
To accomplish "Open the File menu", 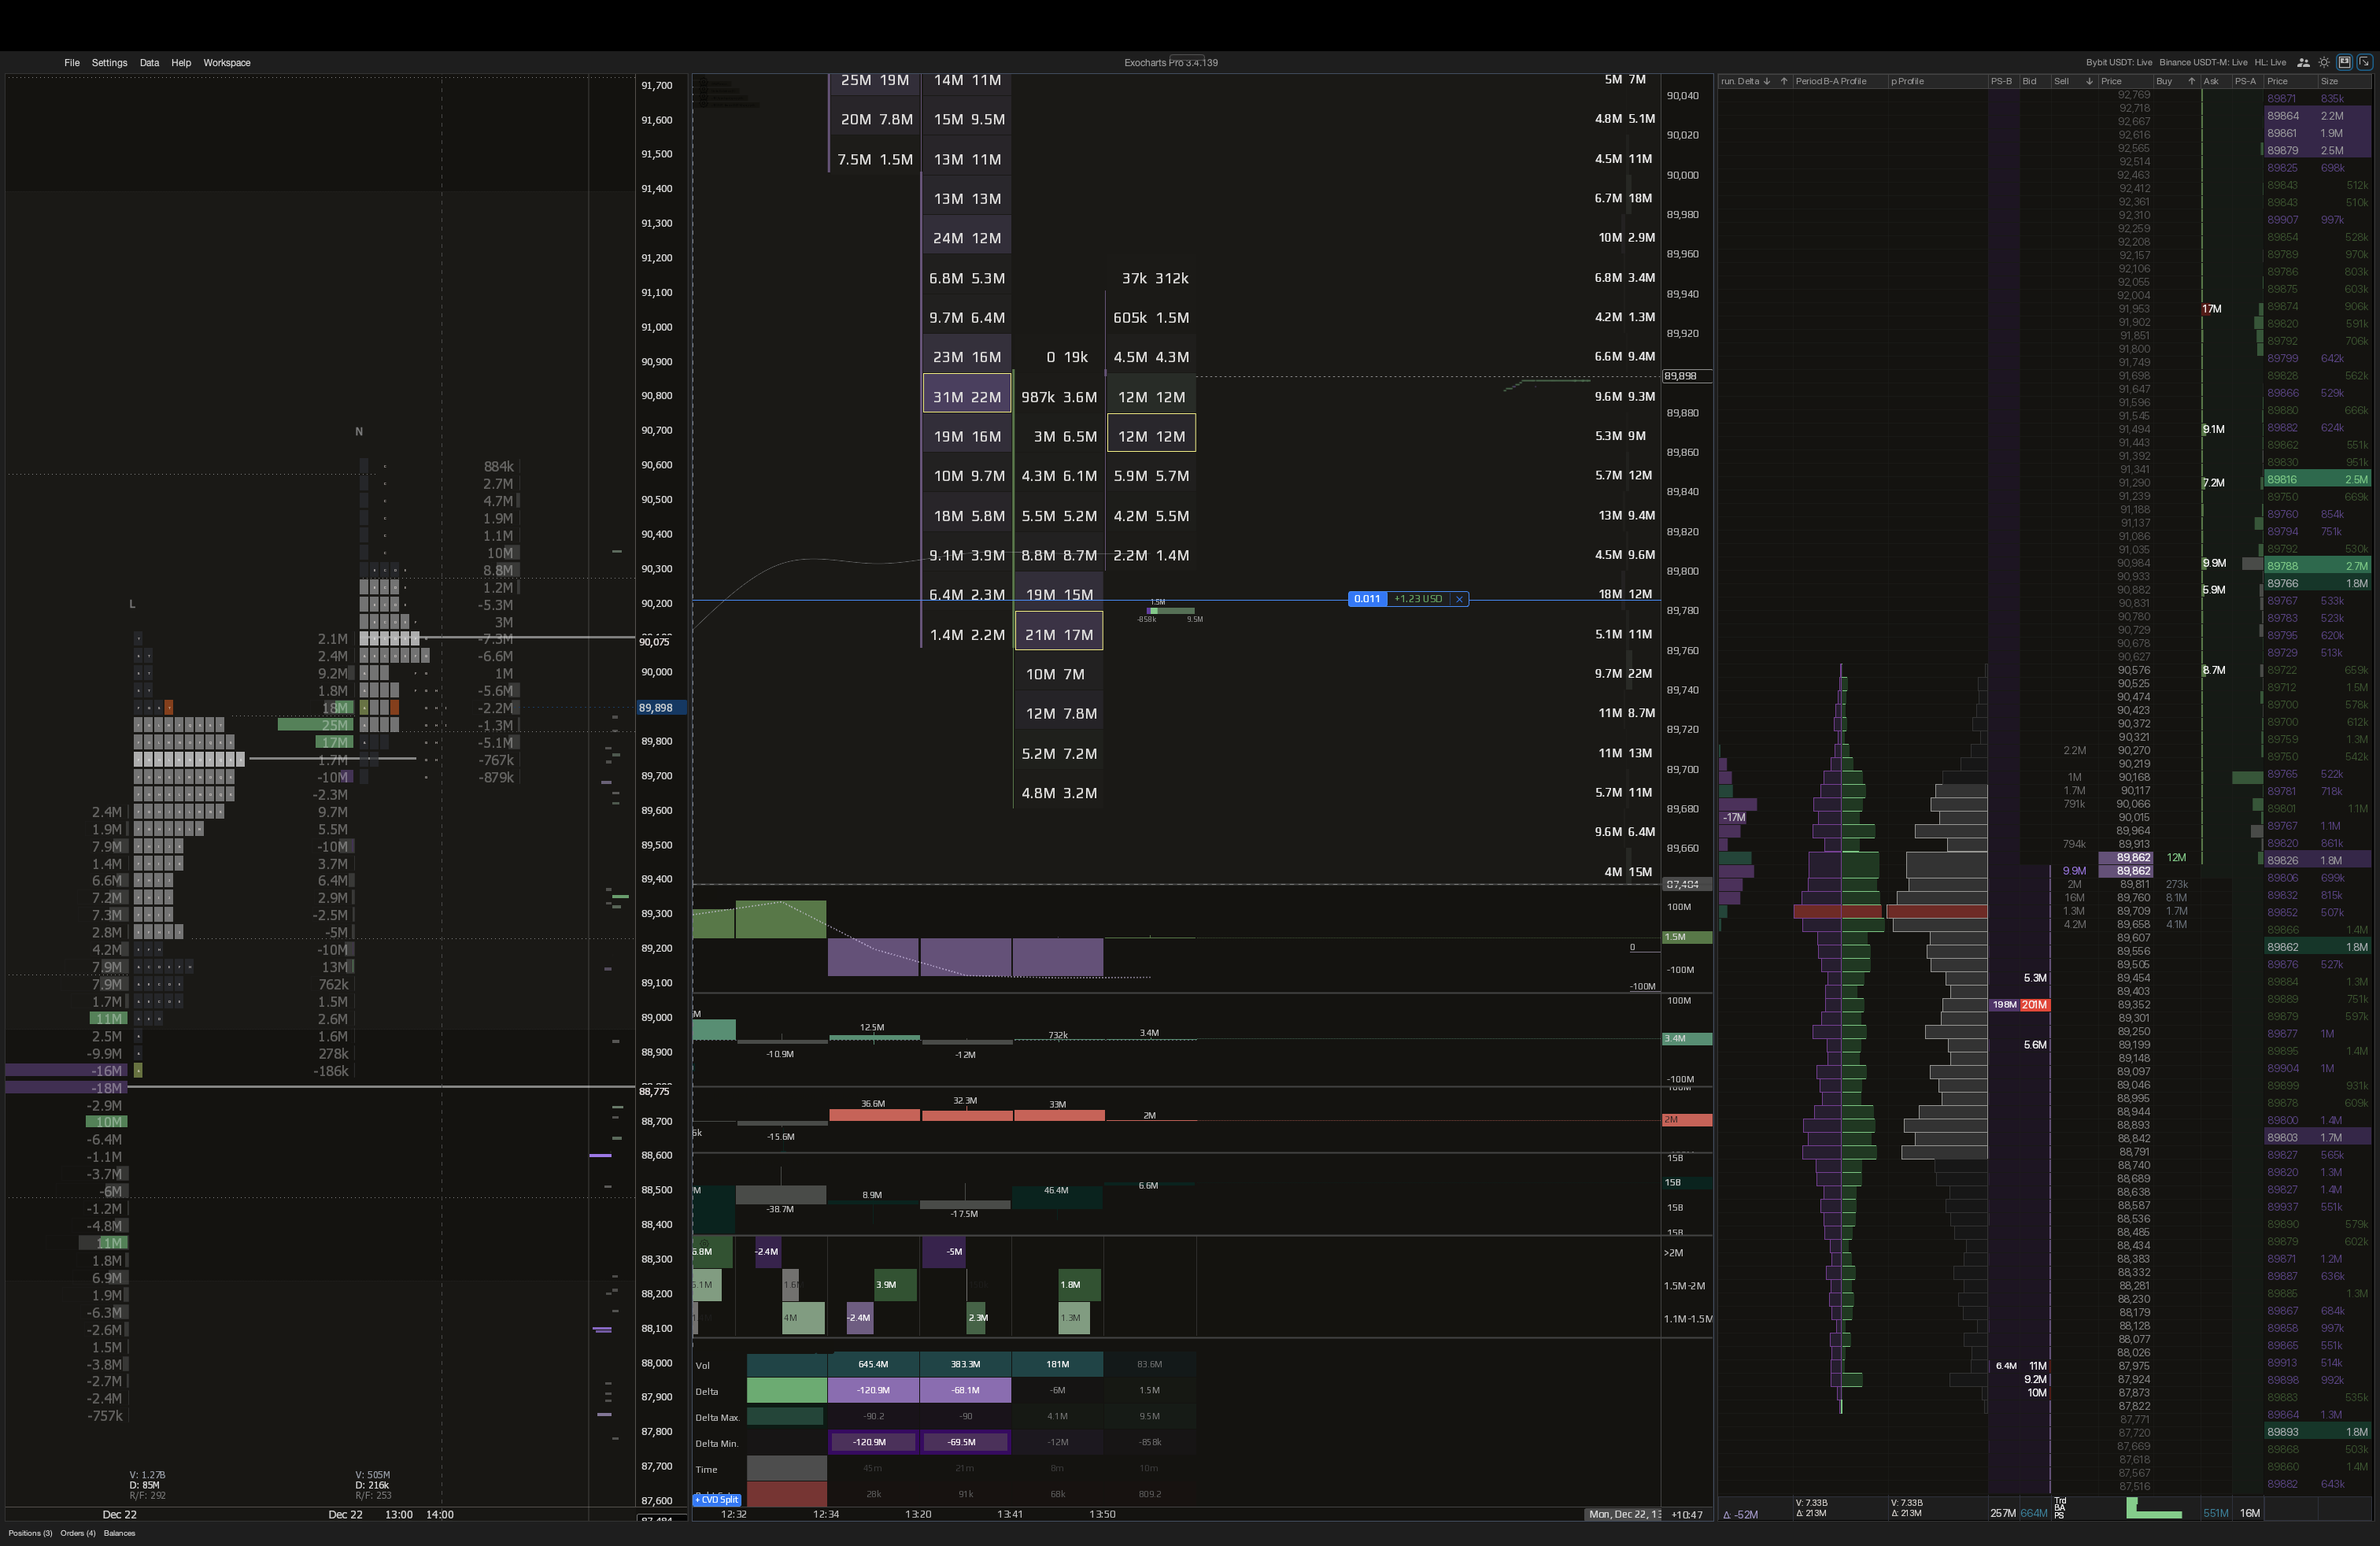I will pos(71,62).
